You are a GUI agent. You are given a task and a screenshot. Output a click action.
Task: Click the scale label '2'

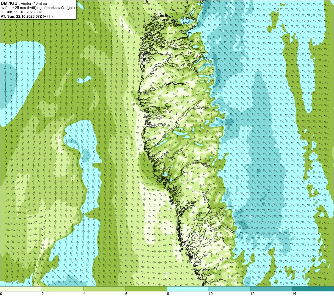click(43, 294)
